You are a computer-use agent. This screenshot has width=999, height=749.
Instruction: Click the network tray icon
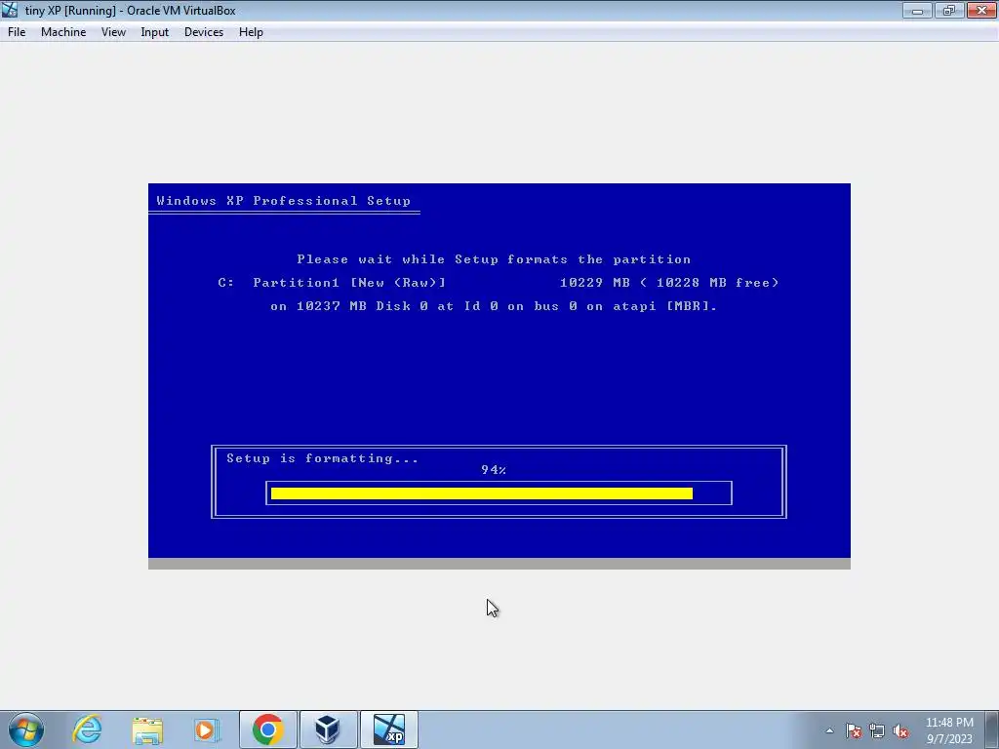(x=877, y=730)
